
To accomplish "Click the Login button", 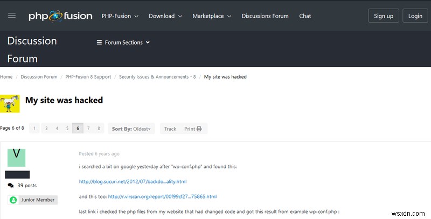I will (x=415, y=16).
